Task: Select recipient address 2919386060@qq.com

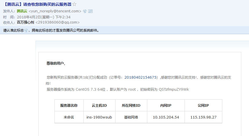Action: [x=58, y=22]
